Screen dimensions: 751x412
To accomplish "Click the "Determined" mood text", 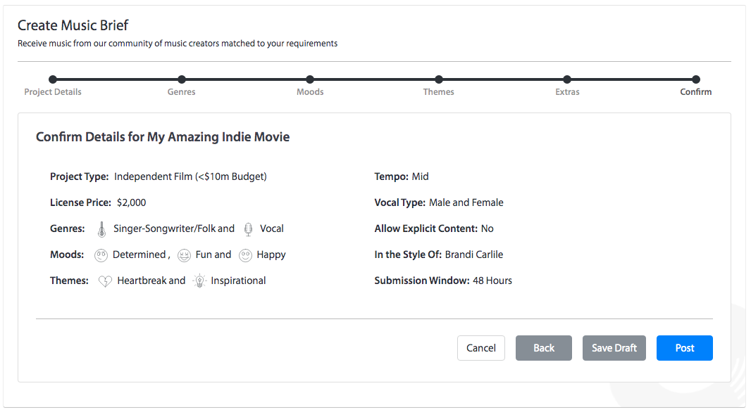I will (139, 255).
